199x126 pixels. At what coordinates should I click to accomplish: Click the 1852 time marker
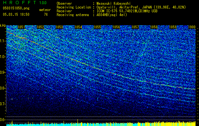click(40, 27)
